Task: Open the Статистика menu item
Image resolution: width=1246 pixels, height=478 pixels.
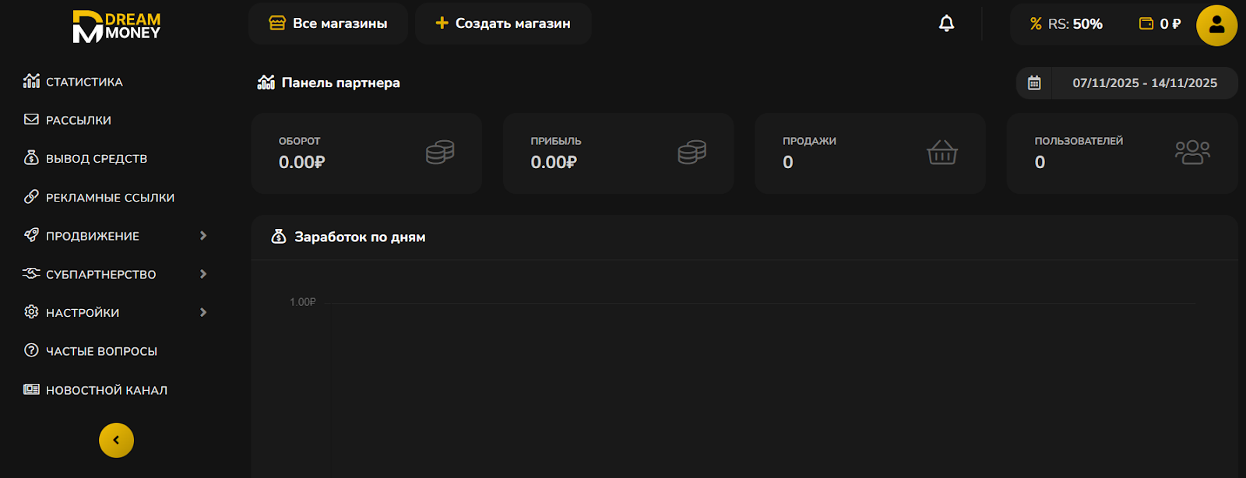Action: pyautogui.click(x=84, y=82)
